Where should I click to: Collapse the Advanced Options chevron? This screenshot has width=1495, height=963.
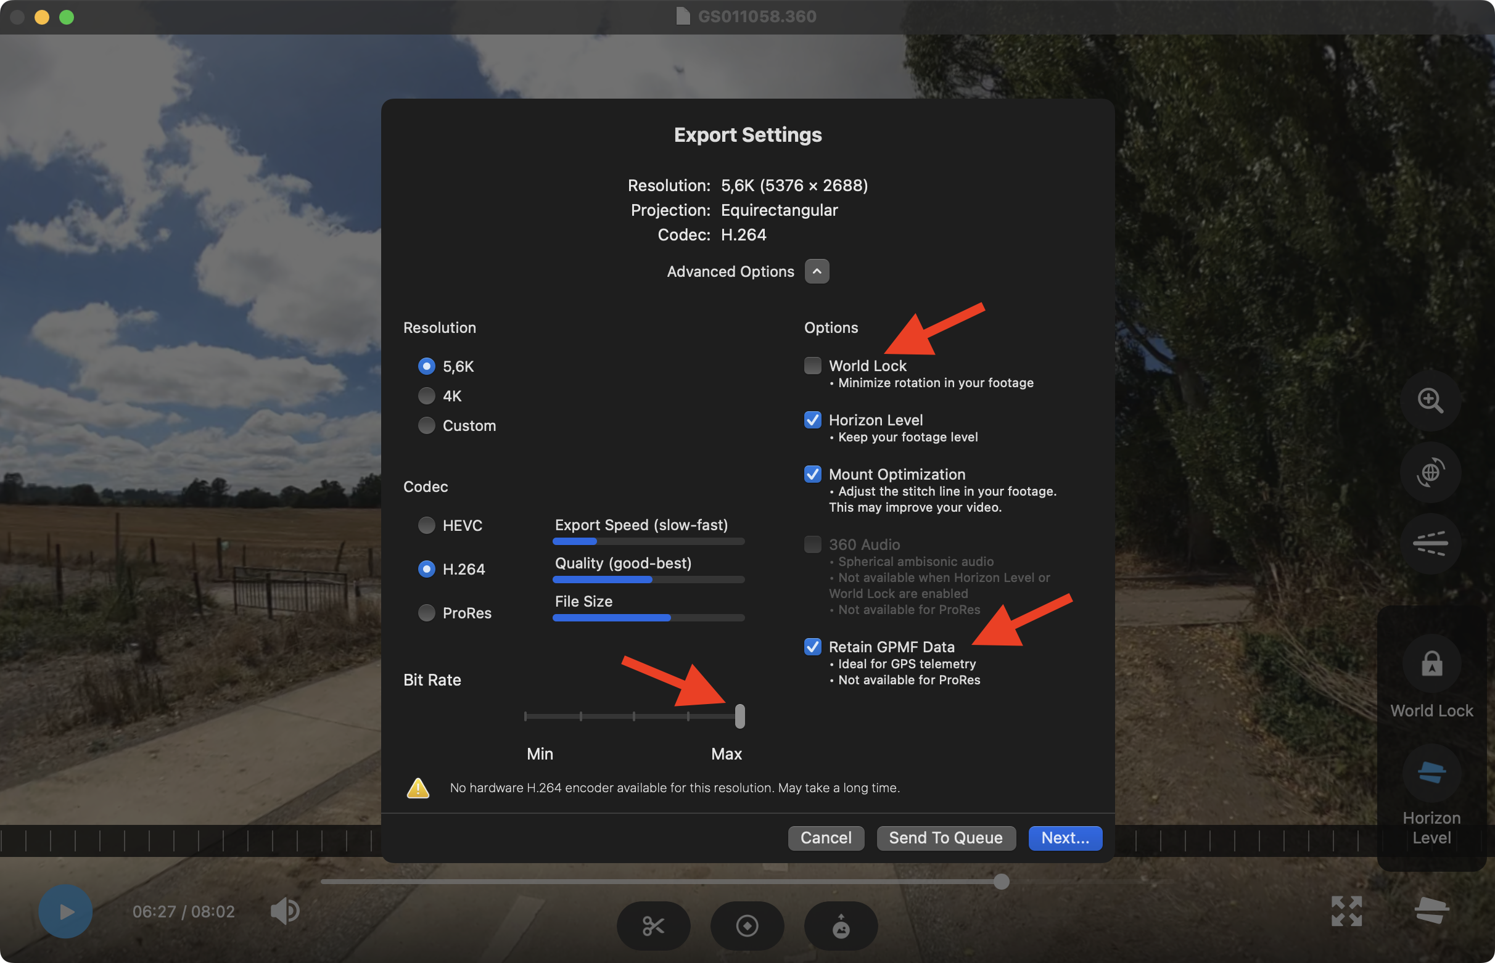pyautogui.click(x=817, y=271)
